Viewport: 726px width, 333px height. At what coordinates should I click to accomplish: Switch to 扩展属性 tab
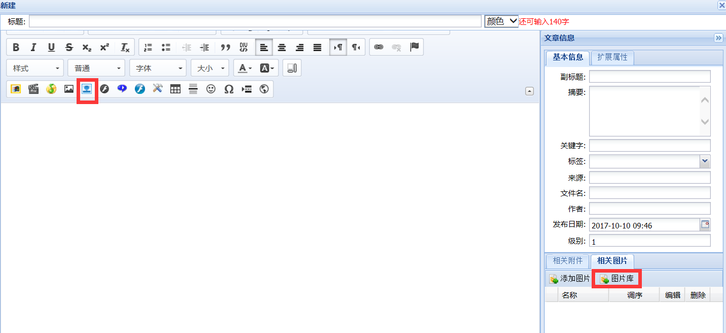pos(612,57)
